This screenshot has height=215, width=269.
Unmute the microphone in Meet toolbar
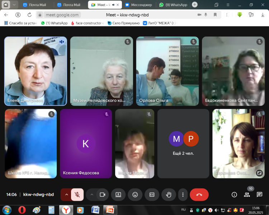point(77,195)
